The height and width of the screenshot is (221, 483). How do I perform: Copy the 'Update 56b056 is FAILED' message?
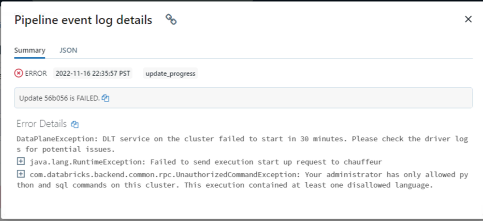click(x=105, y=98)
